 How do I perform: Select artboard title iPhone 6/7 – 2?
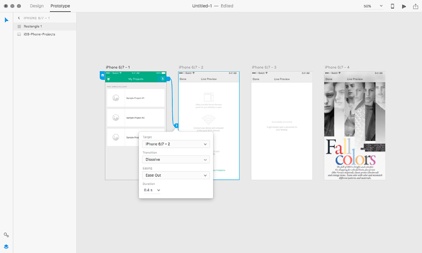[191, 67]
